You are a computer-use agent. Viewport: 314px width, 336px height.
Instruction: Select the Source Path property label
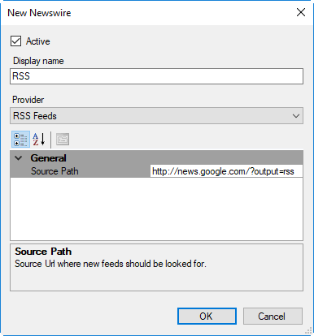click(x=55, y=171)
